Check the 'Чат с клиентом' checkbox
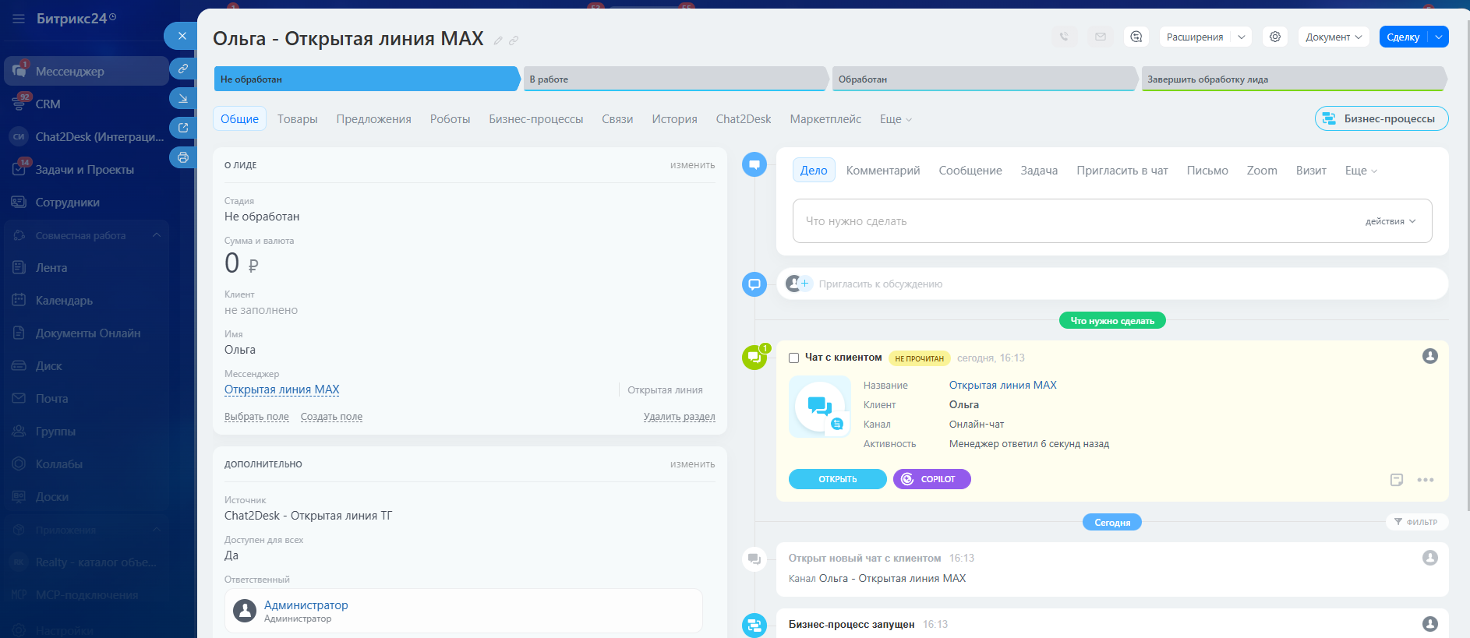 pos(793,358)
